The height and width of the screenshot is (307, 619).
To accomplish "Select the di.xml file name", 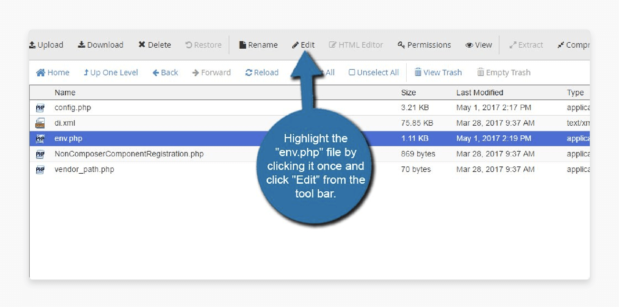I will [65, 123].
